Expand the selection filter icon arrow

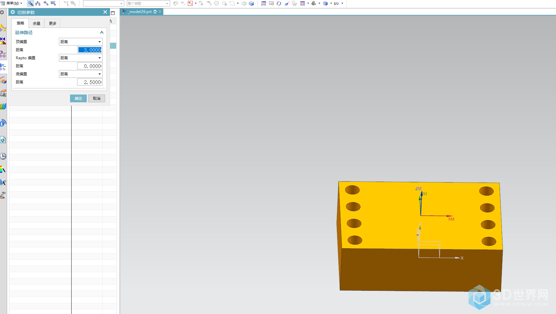196,3
